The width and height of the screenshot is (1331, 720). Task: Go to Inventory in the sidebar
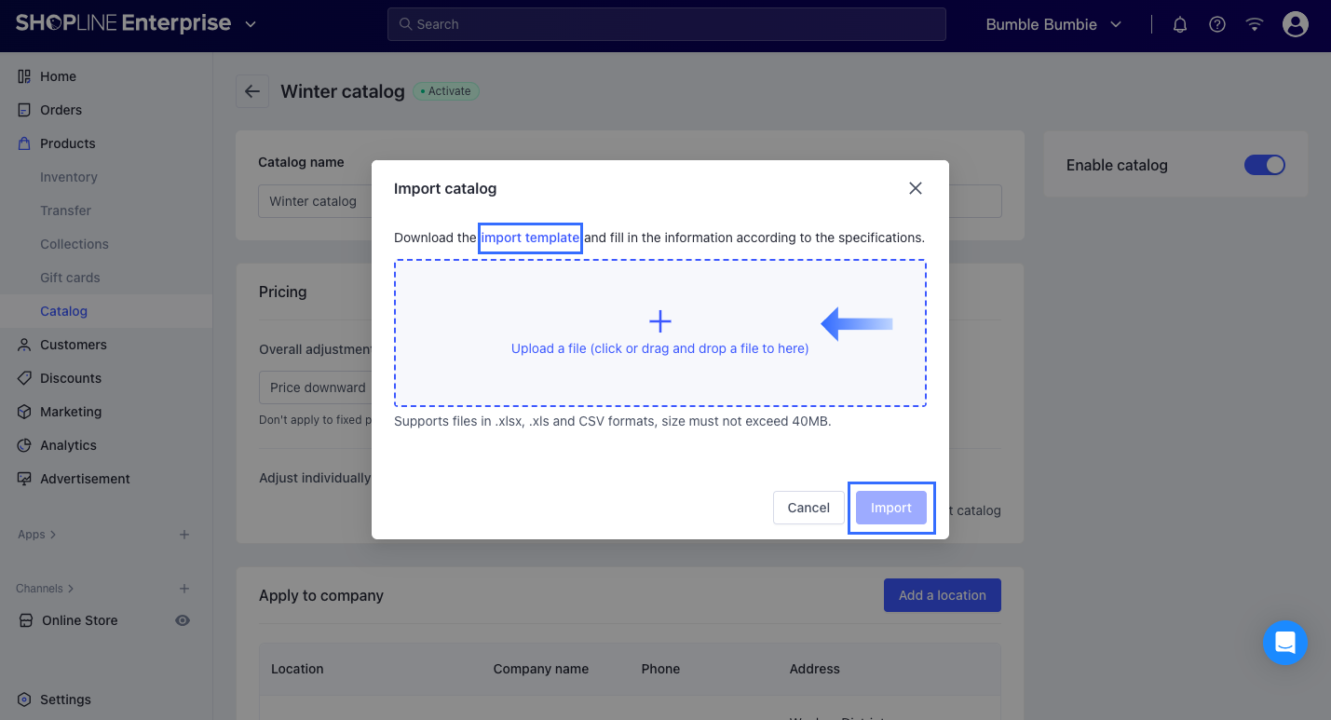click(69, 177)
